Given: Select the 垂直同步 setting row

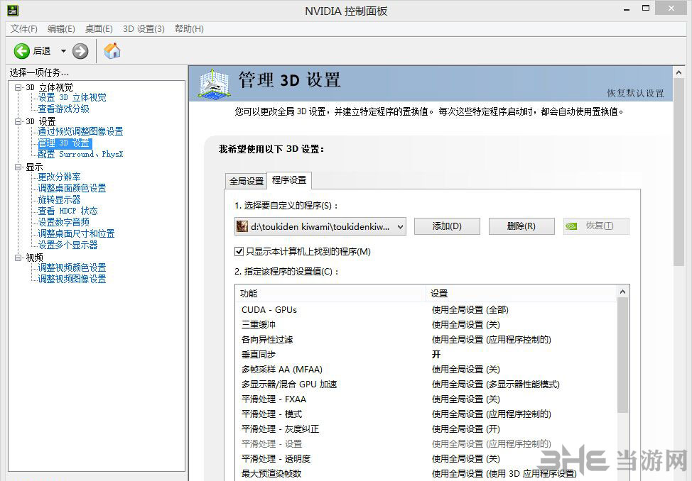Looking at the screenshot, I should [x=426, y=355].
